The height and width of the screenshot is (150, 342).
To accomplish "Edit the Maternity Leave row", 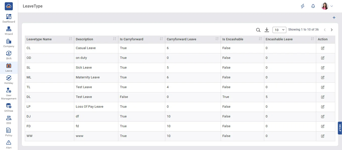I will (x=323, y=77).
